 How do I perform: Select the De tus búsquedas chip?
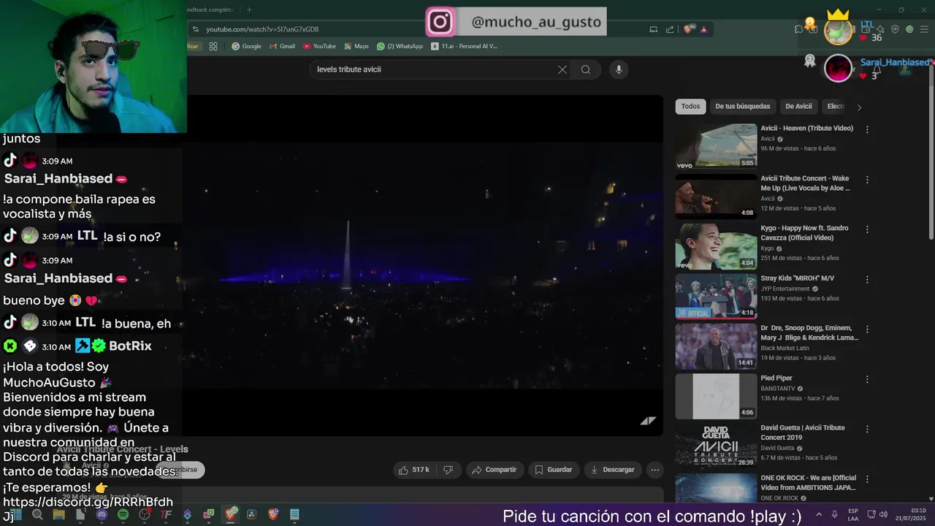742,107
